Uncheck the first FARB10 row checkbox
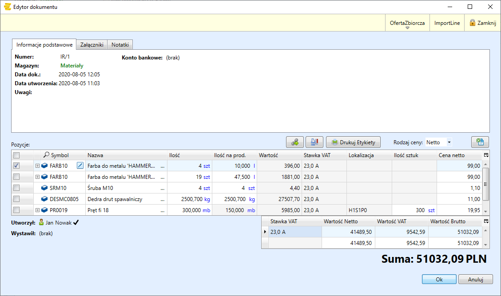 [x=16, y=166]
